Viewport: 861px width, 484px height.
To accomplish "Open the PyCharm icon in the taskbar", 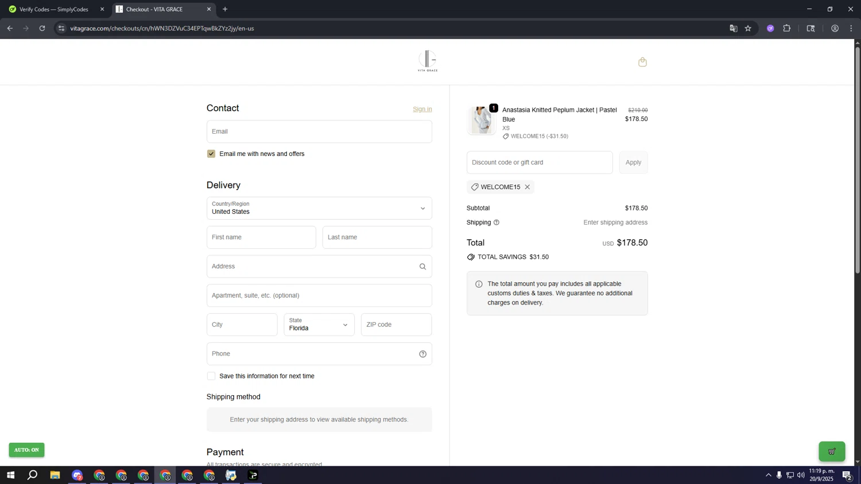I will [253, 475].
